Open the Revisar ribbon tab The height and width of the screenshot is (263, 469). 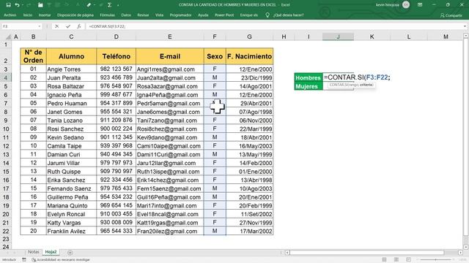point(143,15)
